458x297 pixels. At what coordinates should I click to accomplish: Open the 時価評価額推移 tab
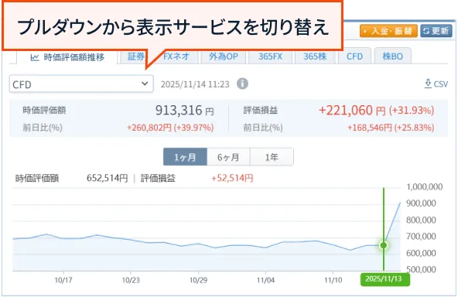[x=67, y=57]
